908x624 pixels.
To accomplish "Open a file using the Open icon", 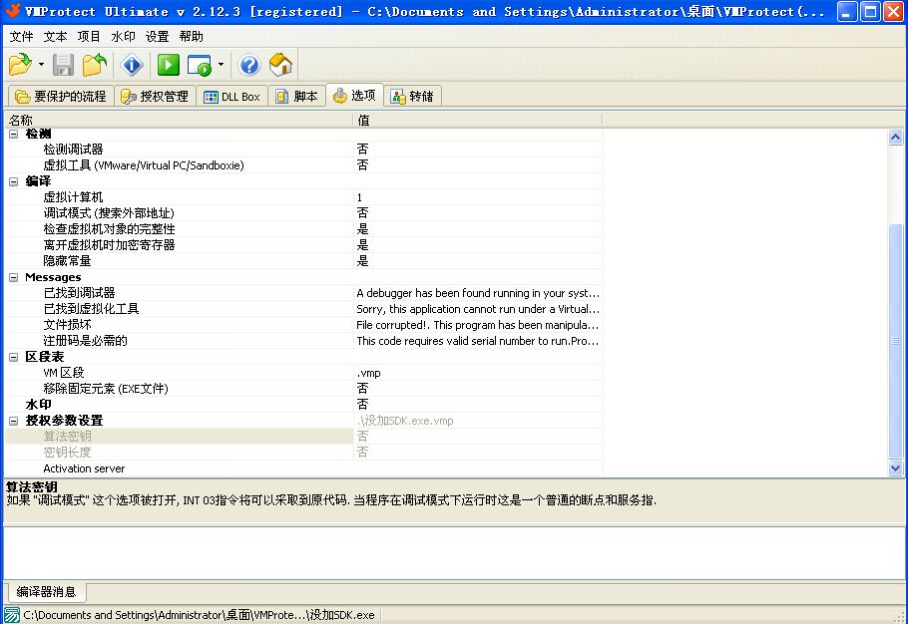I will point(20,64).
